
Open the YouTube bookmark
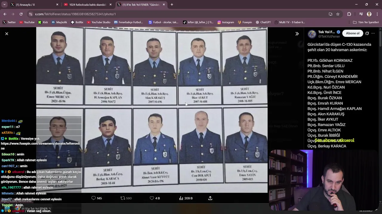click(x=27, y=22)
